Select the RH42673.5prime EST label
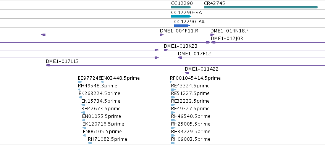This screenshot has height=145, width=325. (101, 109)
